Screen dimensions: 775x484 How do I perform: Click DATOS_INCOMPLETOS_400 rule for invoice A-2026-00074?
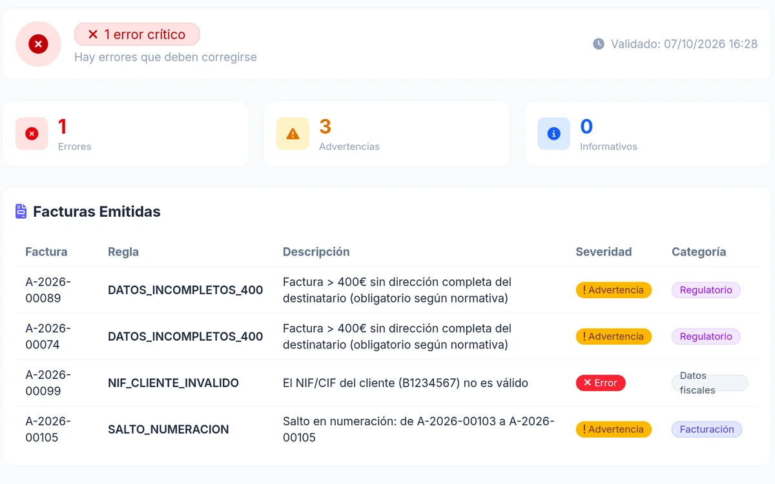tap(185, 337)
